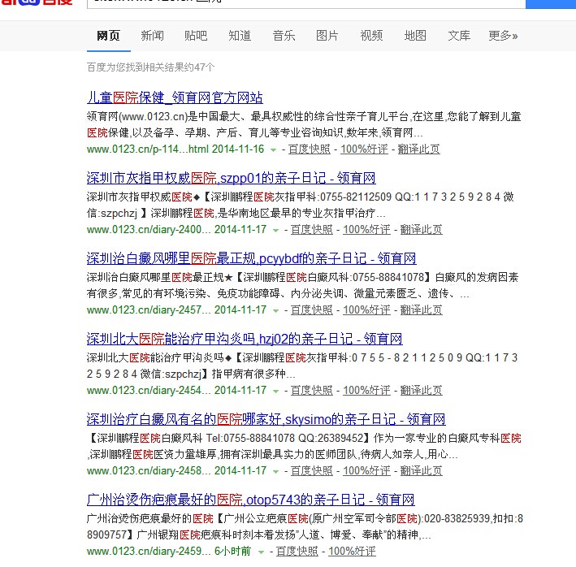This screenshot has width=576, height=567.
Task: Expand the dropdown arrow after www.0123.cn/diary-2400...
Action: 276,230
